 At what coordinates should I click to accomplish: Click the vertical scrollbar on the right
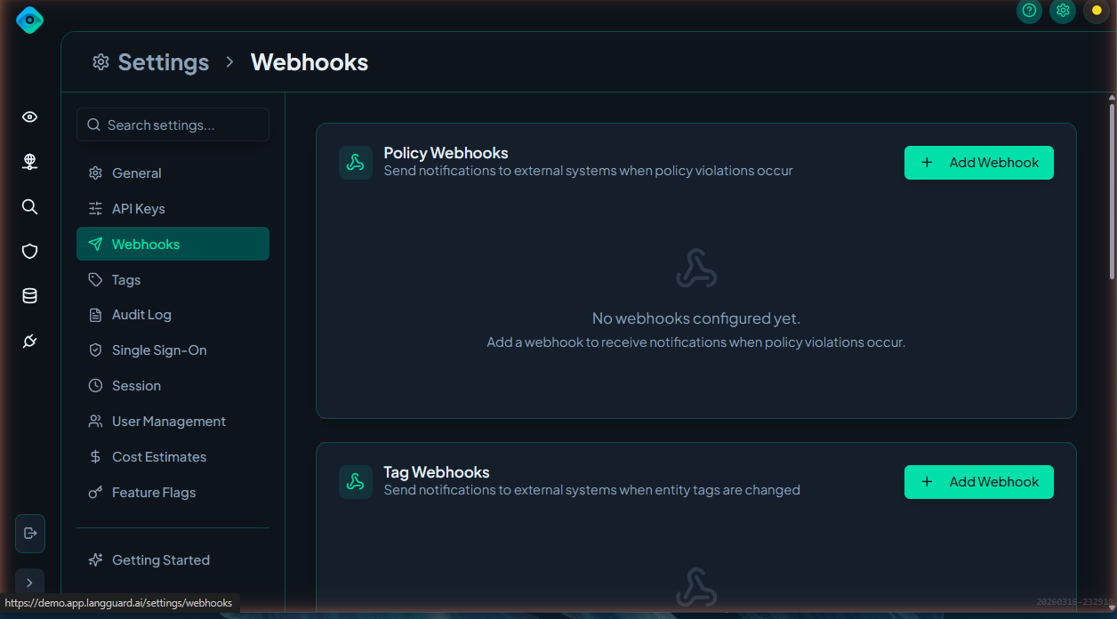click(1112, 191)
